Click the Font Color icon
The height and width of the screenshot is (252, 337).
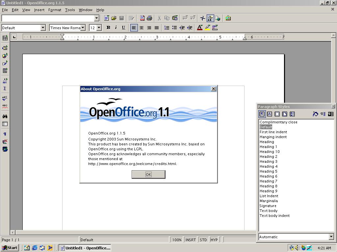200,28
